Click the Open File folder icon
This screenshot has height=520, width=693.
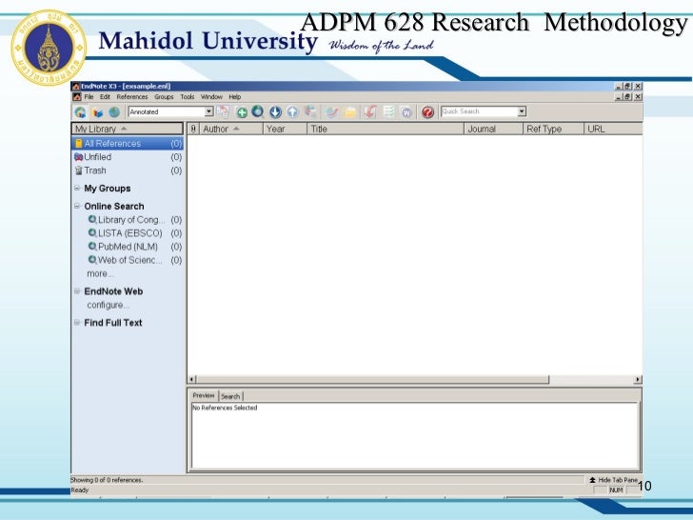(x=349, y=112)
